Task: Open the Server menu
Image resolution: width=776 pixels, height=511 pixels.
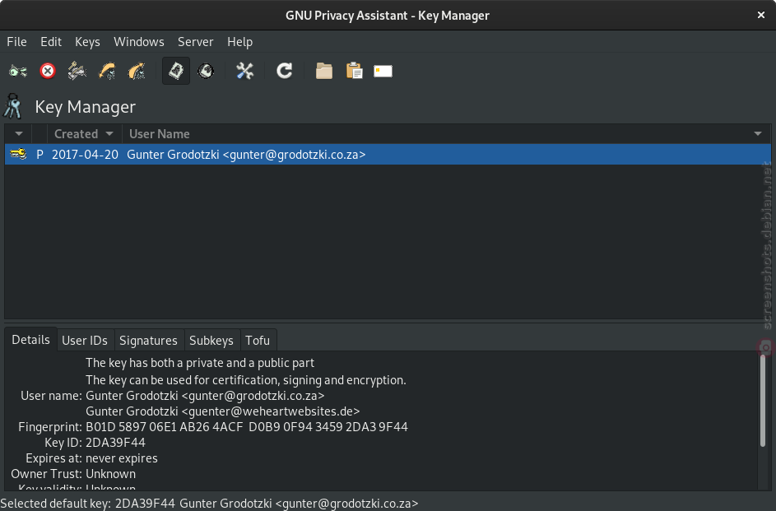Action: tap(196, 42)
